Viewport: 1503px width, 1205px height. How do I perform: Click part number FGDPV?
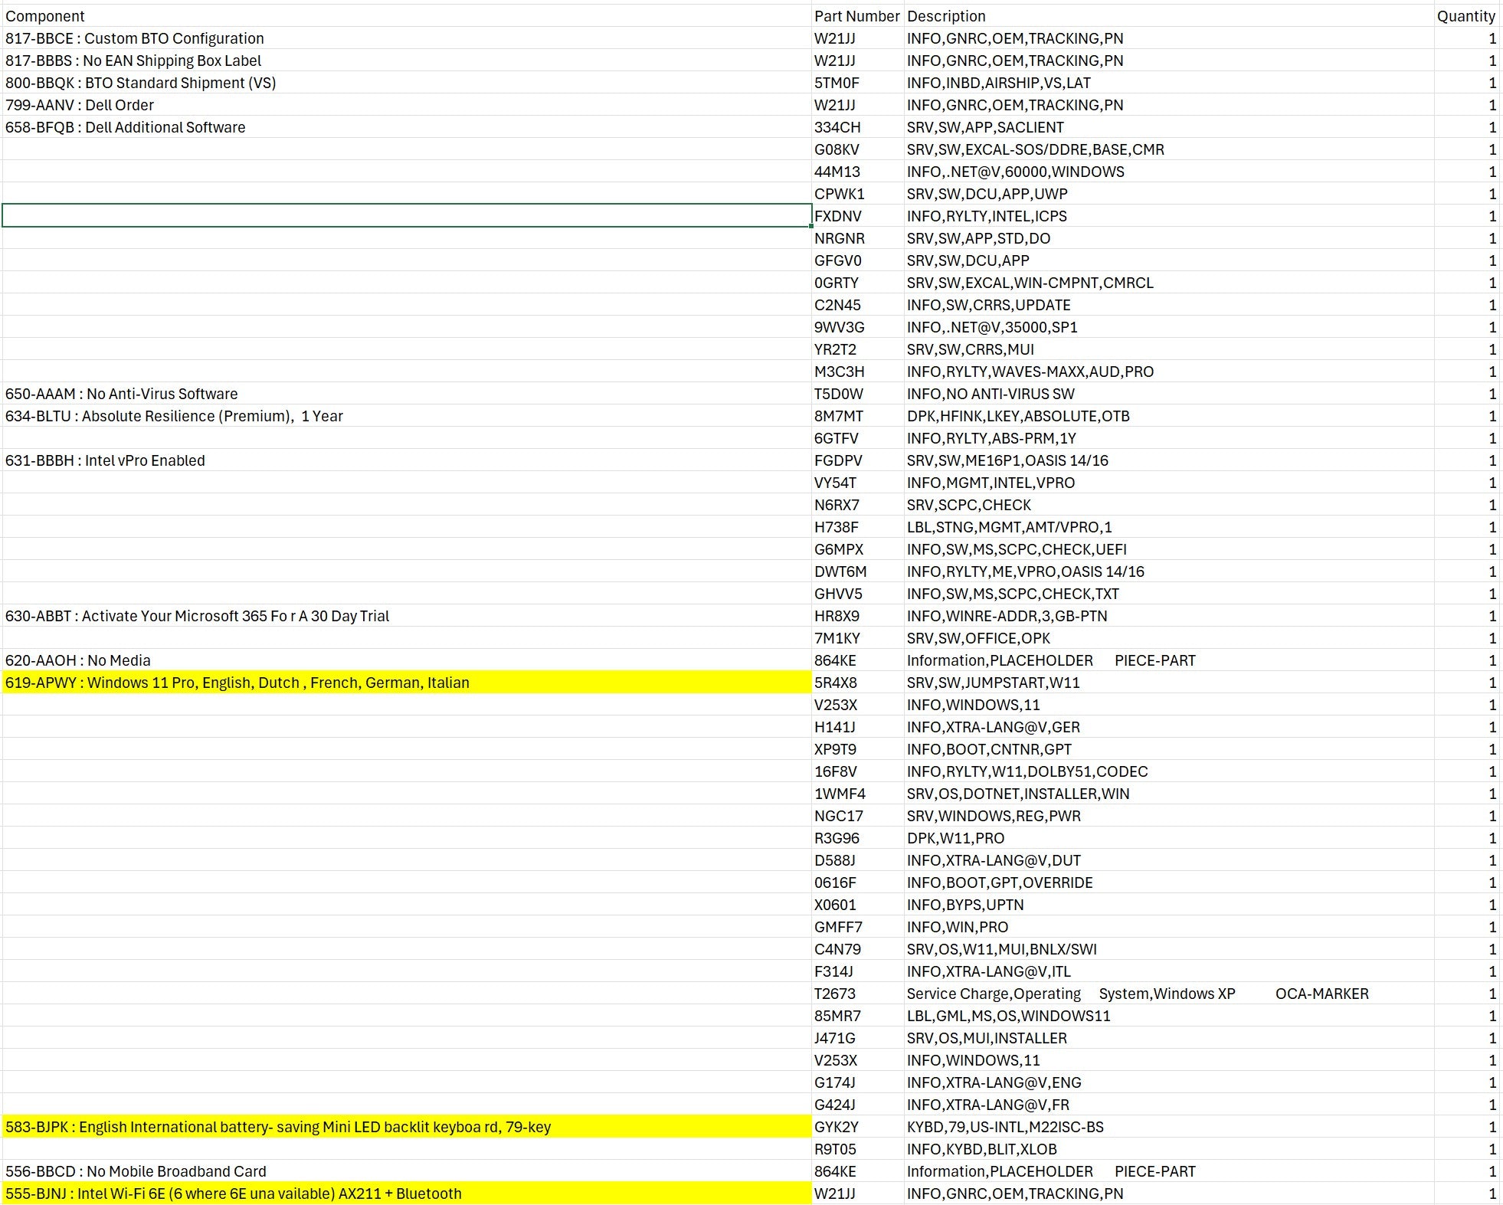coord(857,460)
